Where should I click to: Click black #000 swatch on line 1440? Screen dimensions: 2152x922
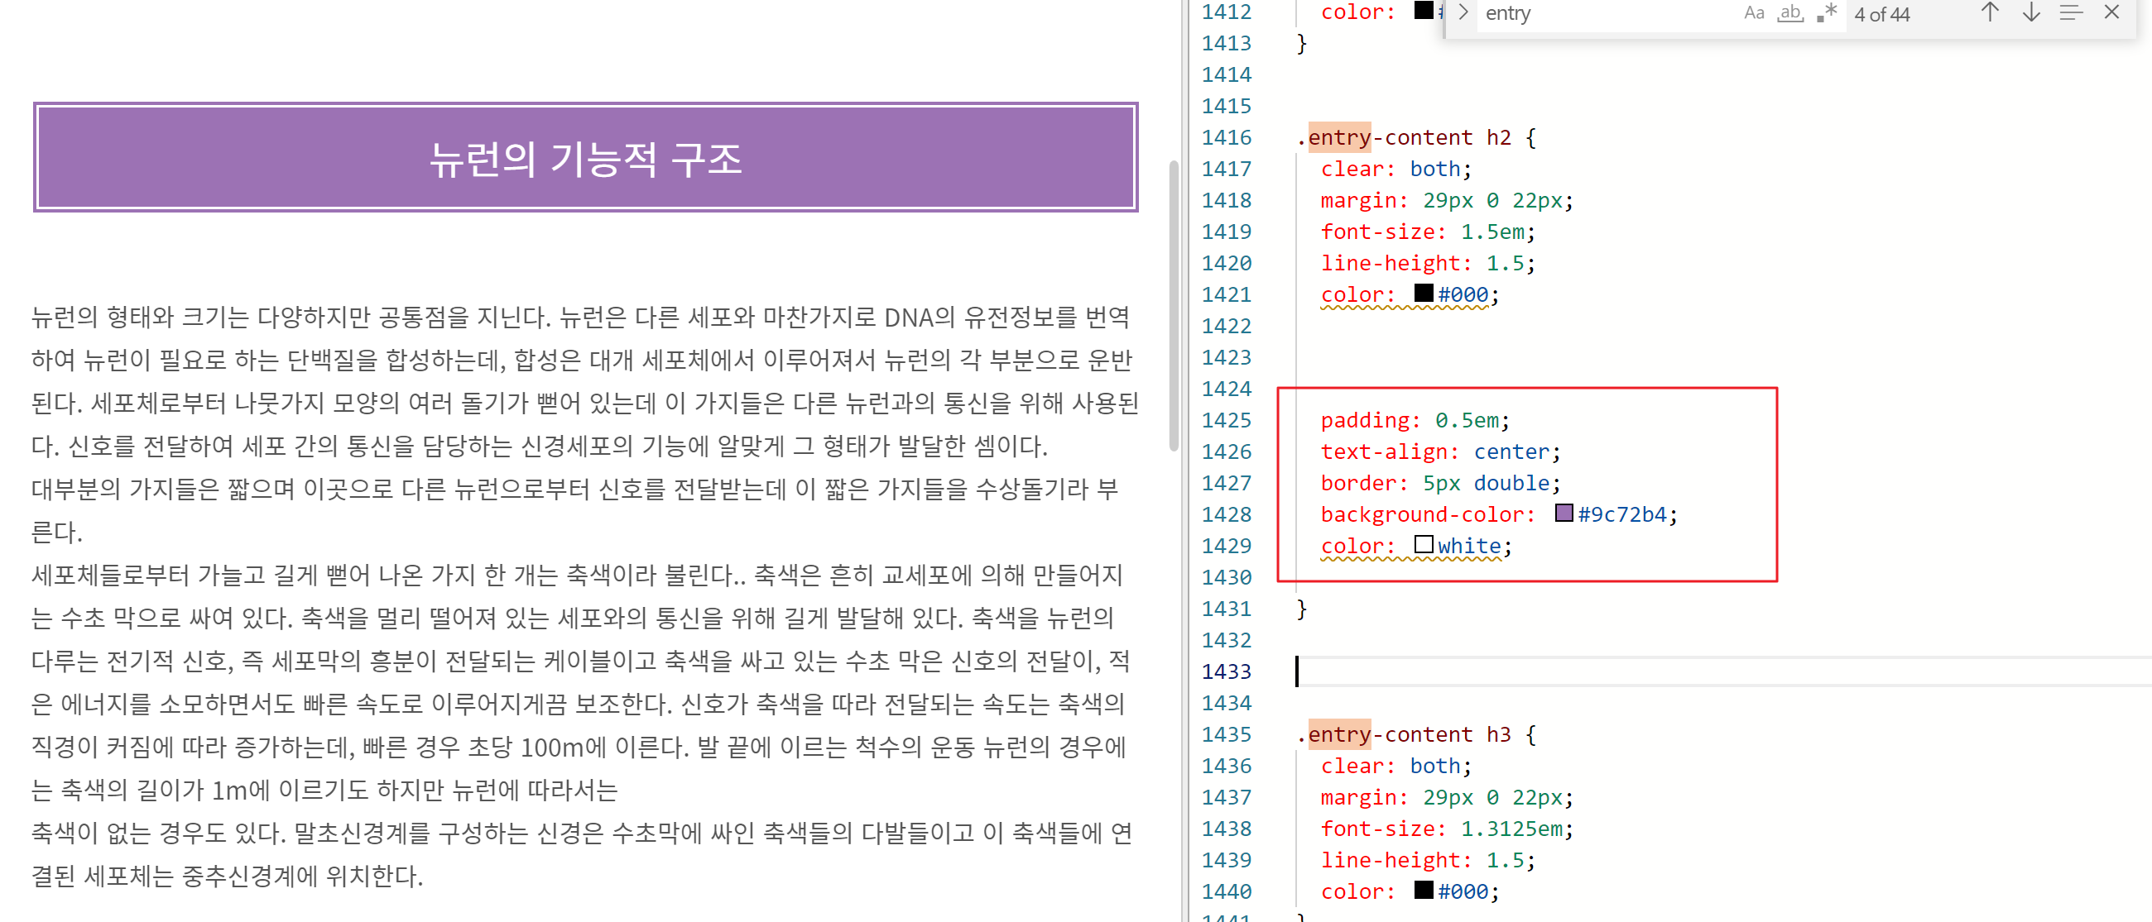(x=1424, y=891)
